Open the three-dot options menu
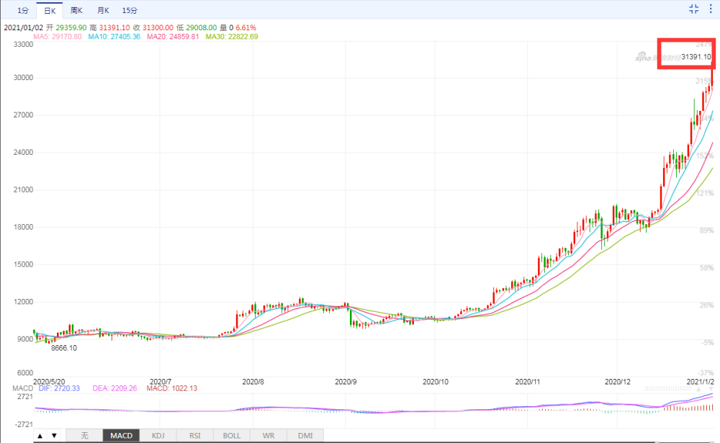Viewport: 720px width, 443px height. (x=711, y=9)
